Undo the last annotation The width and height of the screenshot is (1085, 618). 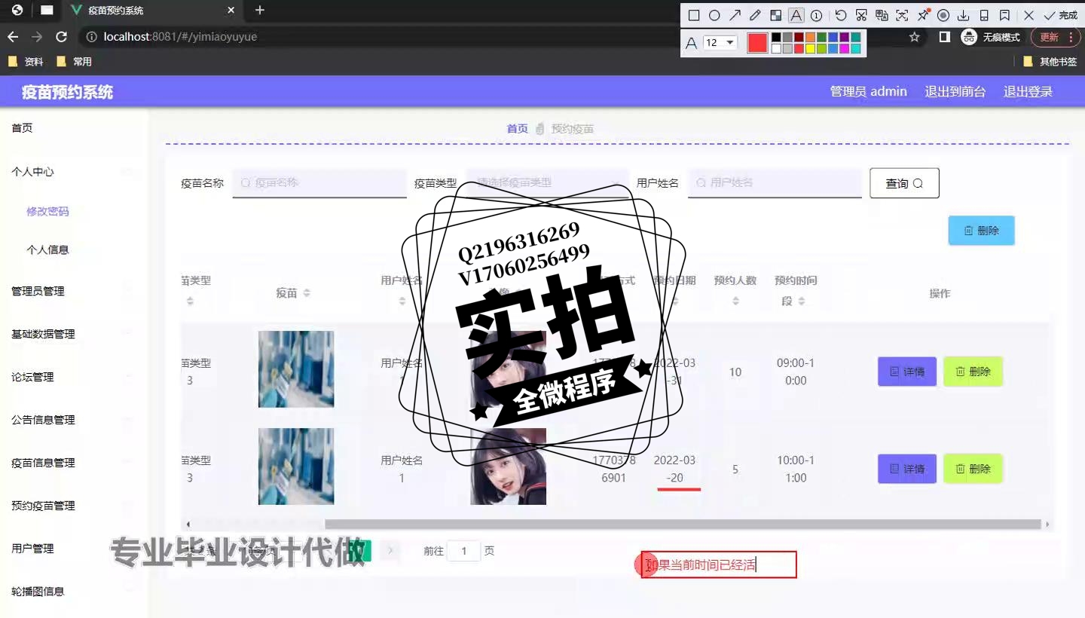click(841, 16)
